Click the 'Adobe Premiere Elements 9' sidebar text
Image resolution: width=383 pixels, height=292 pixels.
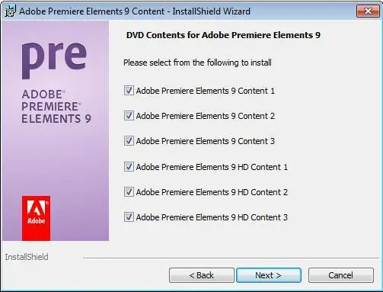pos(56,107)
